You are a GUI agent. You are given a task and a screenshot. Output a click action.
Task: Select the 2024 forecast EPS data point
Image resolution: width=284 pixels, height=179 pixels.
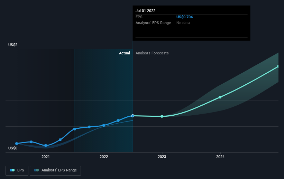pyautogui.click(x=220, y=97)
